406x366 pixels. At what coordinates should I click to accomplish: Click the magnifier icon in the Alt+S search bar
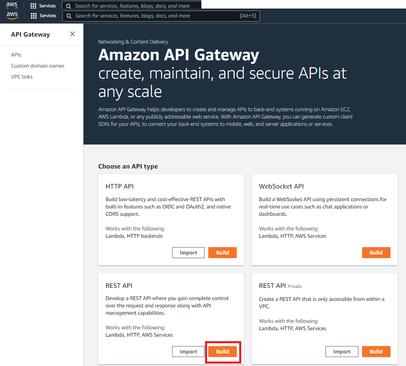click(69, 16)
